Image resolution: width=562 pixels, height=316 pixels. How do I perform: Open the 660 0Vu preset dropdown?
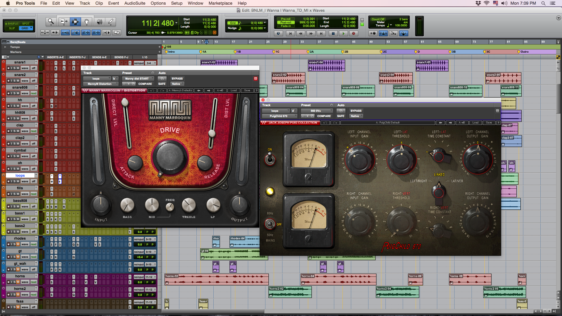(317, 111)
